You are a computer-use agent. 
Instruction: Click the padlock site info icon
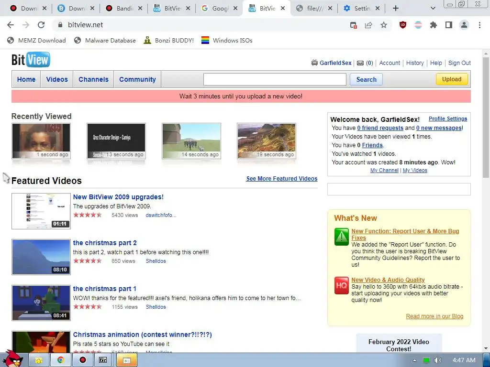[x=60, y=25]
